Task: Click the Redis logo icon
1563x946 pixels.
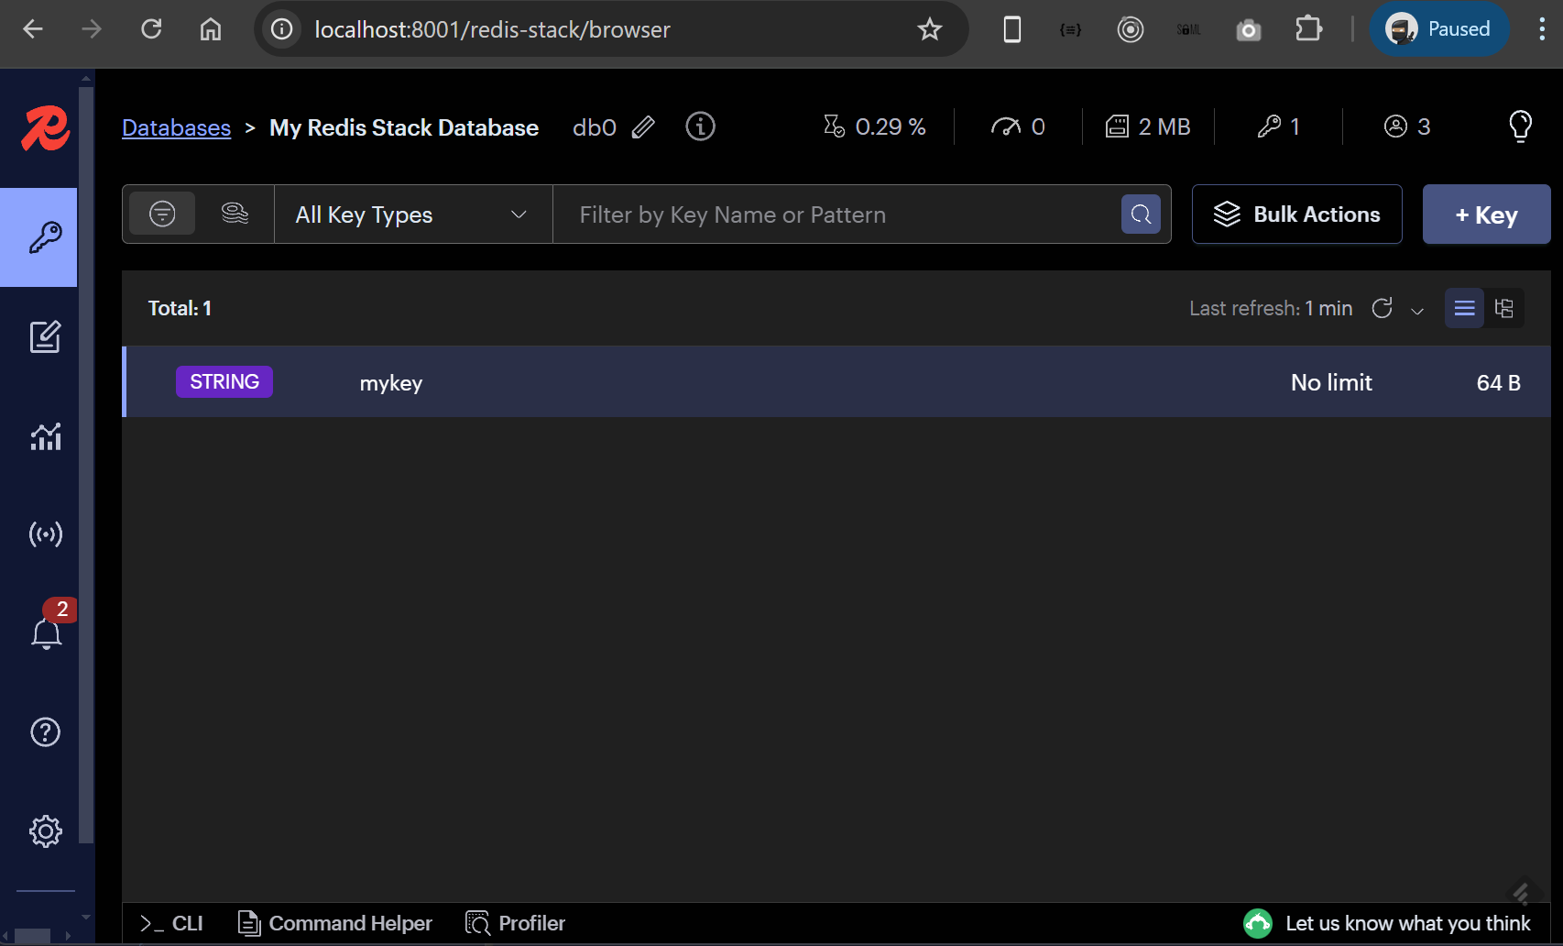Action: pos(45,128)
